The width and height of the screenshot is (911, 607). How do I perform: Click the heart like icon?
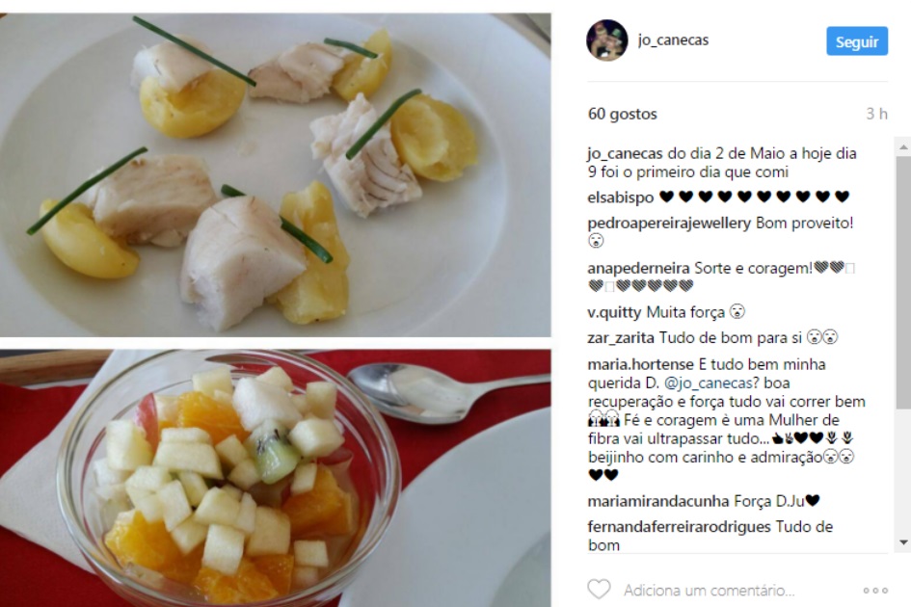pyautogui.click(x=599, y=589)
